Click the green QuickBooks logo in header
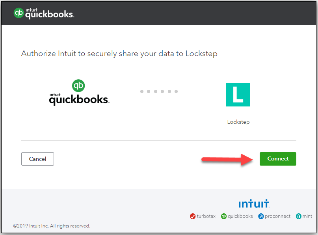This screenshot has height=235, width=318. 19,13
